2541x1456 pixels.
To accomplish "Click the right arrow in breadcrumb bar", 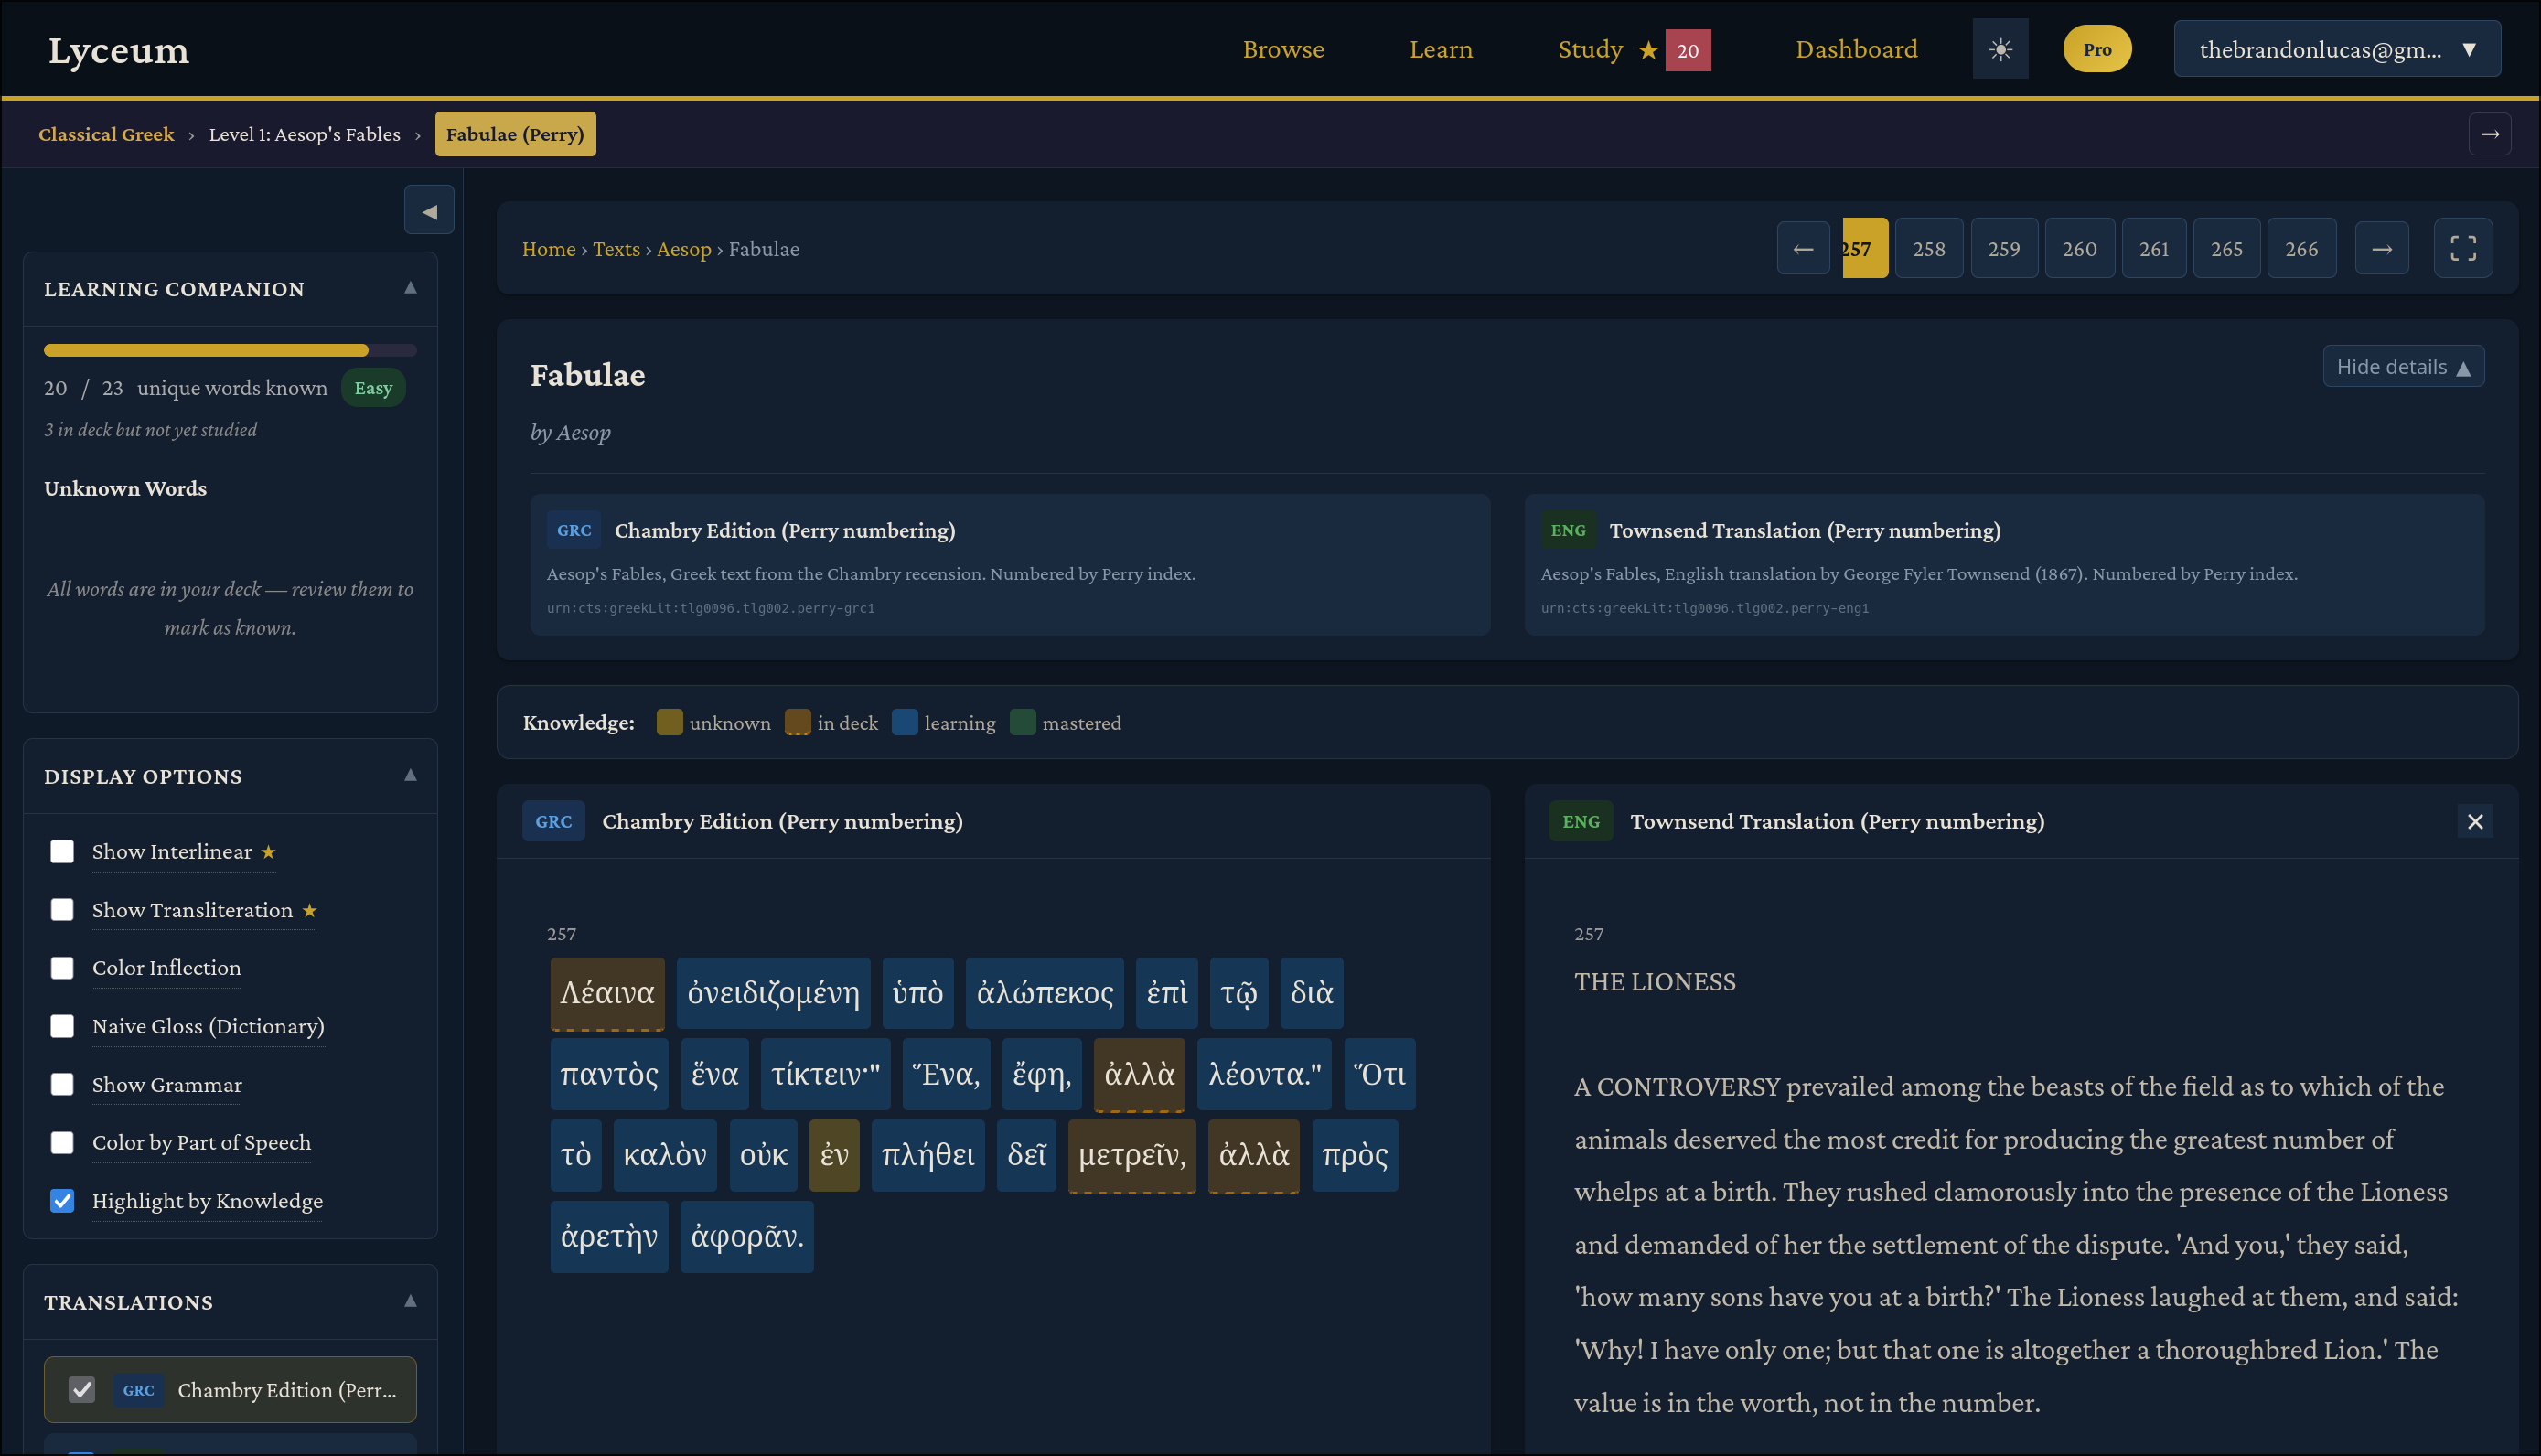I will point(2490,134).
